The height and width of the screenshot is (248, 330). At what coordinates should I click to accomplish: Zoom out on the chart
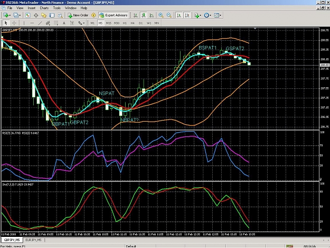[169, 15]
